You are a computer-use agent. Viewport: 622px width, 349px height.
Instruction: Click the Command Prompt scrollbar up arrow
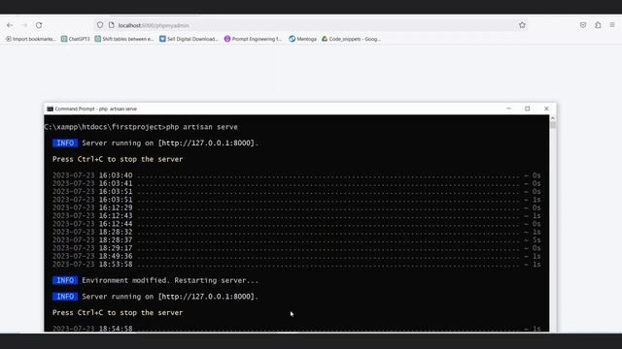pyautogui.click(x=553, y=118)
